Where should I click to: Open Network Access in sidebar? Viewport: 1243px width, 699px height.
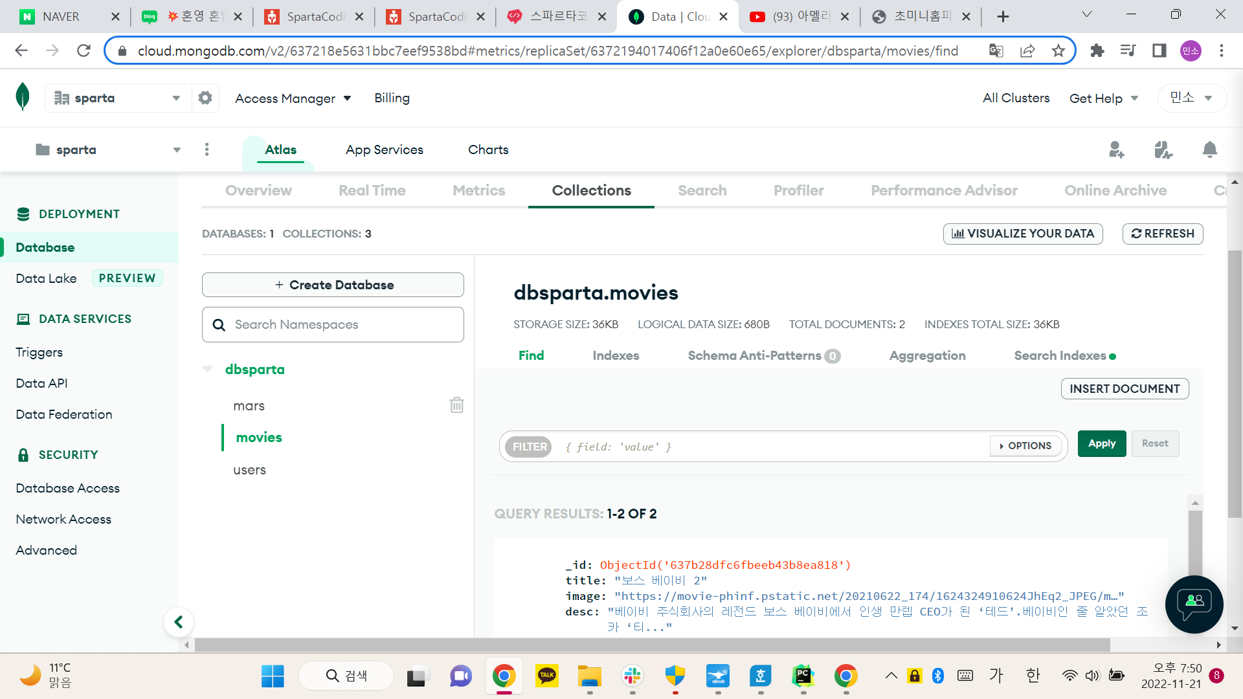pos(63,519)
